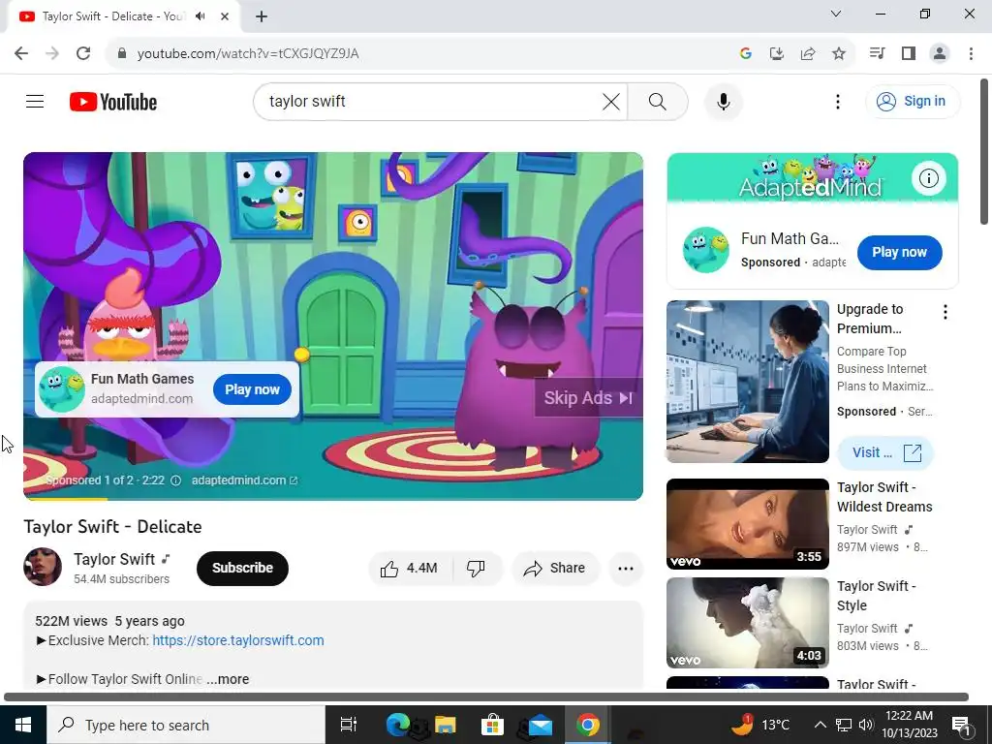Open Wildest Dreams video thumbnail
Image resolution: width=992 pixels, height=744 pixels.
pyautogui.click(x=747, y=524)
